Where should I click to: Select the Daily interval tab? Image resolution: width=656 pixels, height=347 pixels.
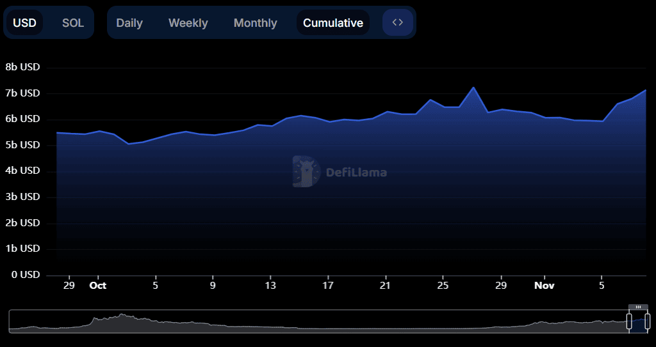(x=129, y=22)
